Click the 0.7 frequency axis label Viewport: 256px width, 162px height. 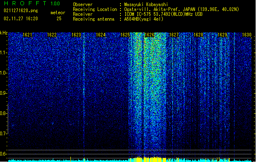click(x=3, y=134)
